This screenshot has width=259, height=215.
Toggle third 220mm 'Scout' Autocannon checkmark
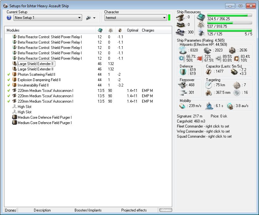click(x=9, y=101)
